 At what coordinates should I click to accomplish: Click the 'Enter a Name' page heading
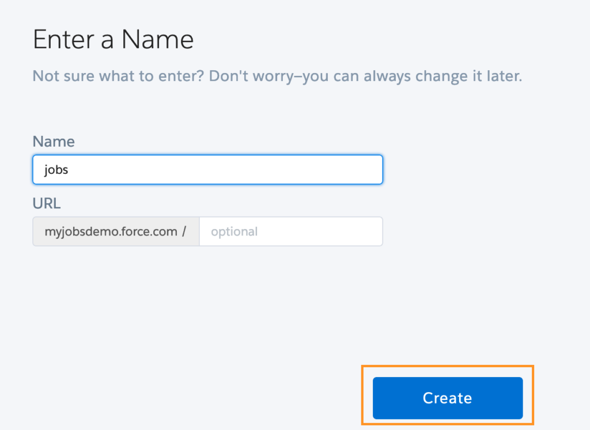113,39
